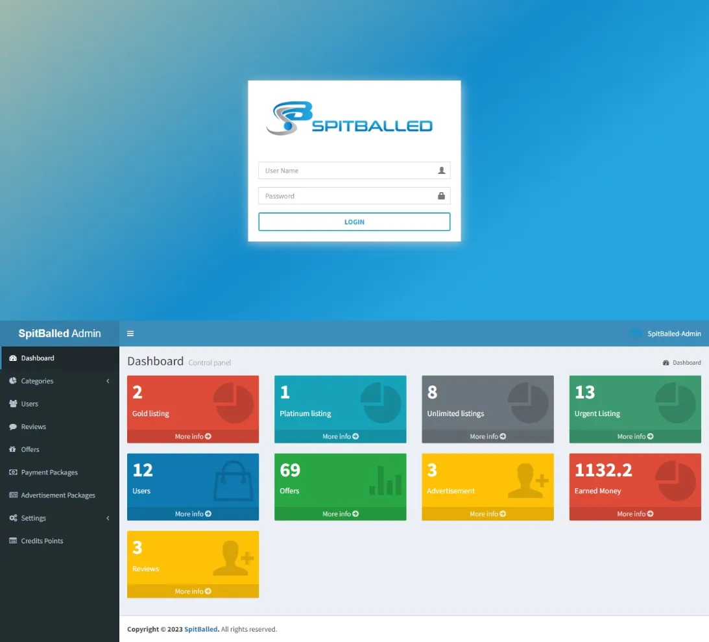Click the 1132.2 Earned Money value
The image size is (709, 642).
603,471
